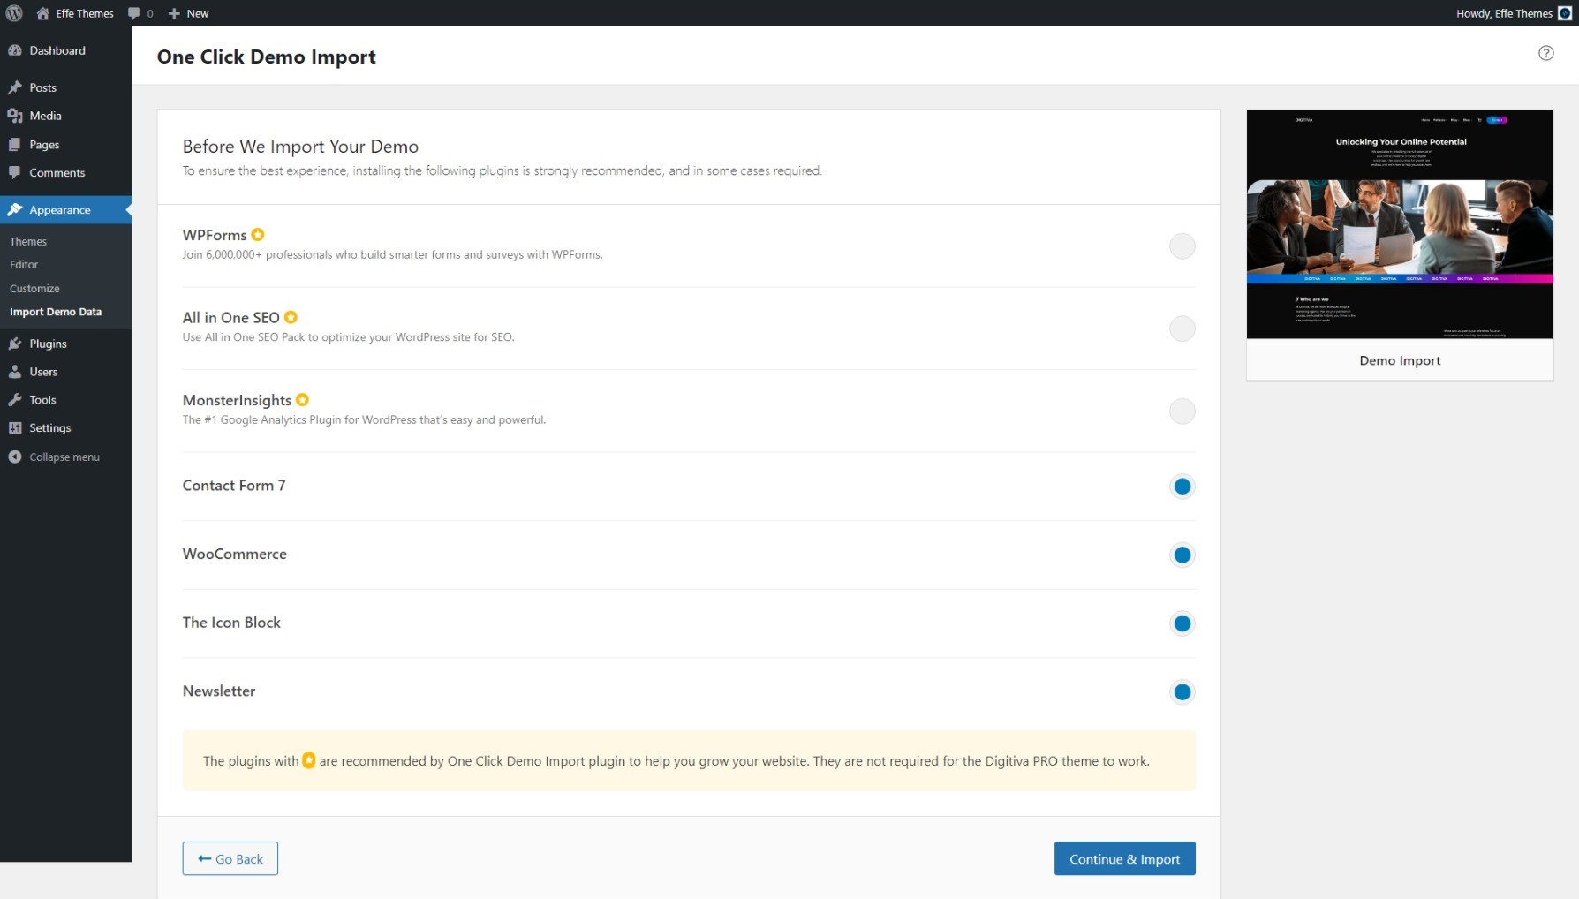Click the WPForms plugin name
This screenshot has width=1579, height=899.
(215, 235)
